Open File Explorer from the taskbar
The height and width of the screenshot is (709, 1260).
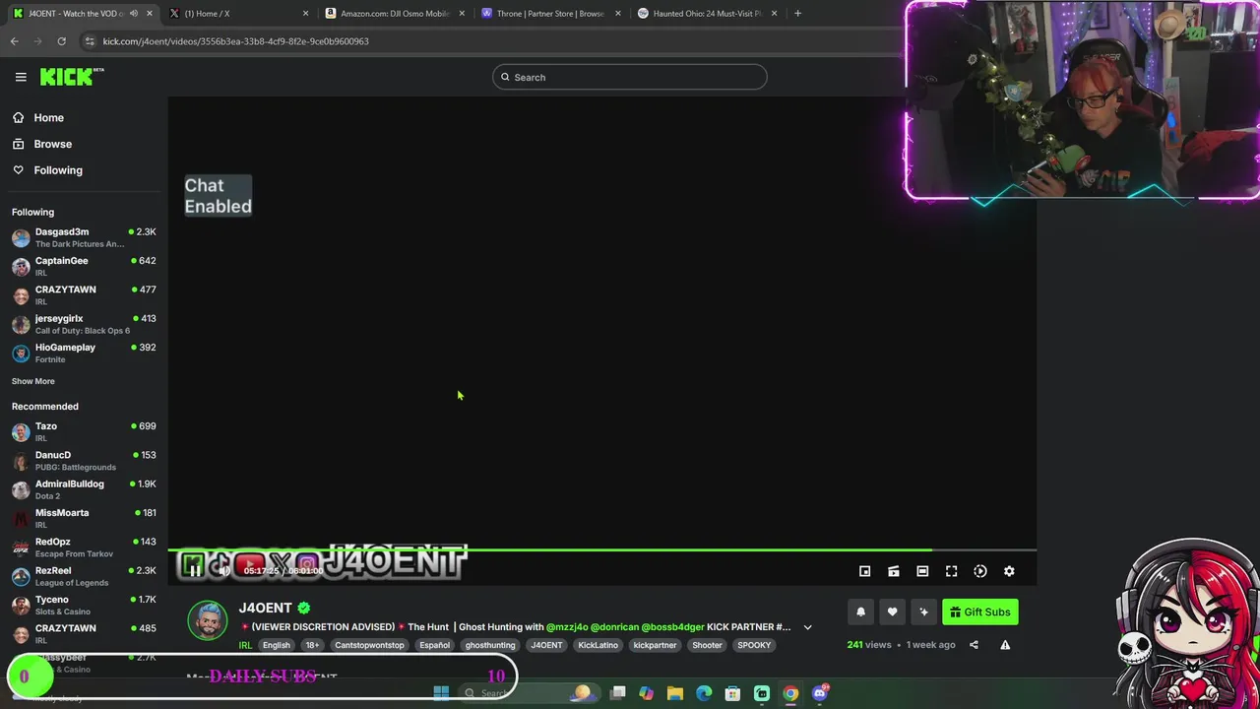point(675,693)
